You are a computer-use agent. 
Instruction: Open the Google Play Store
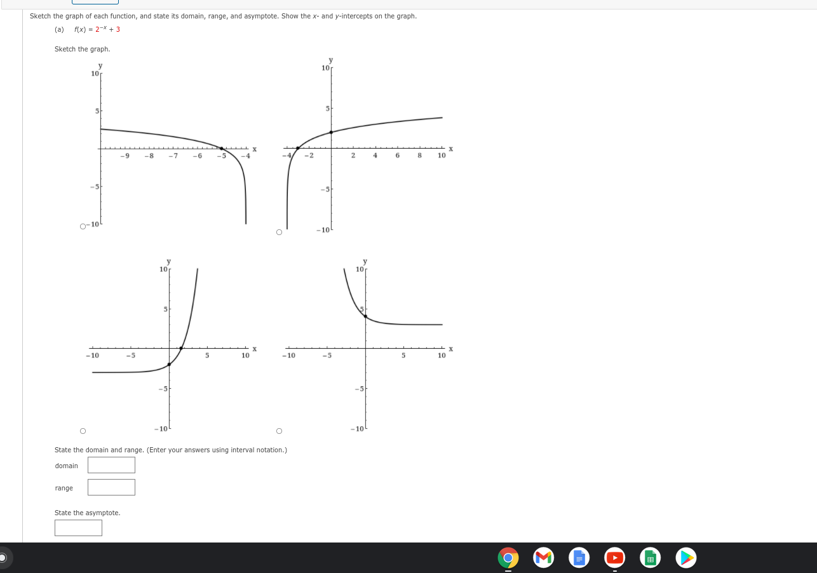pyautogui.click(x=685, y=558)
